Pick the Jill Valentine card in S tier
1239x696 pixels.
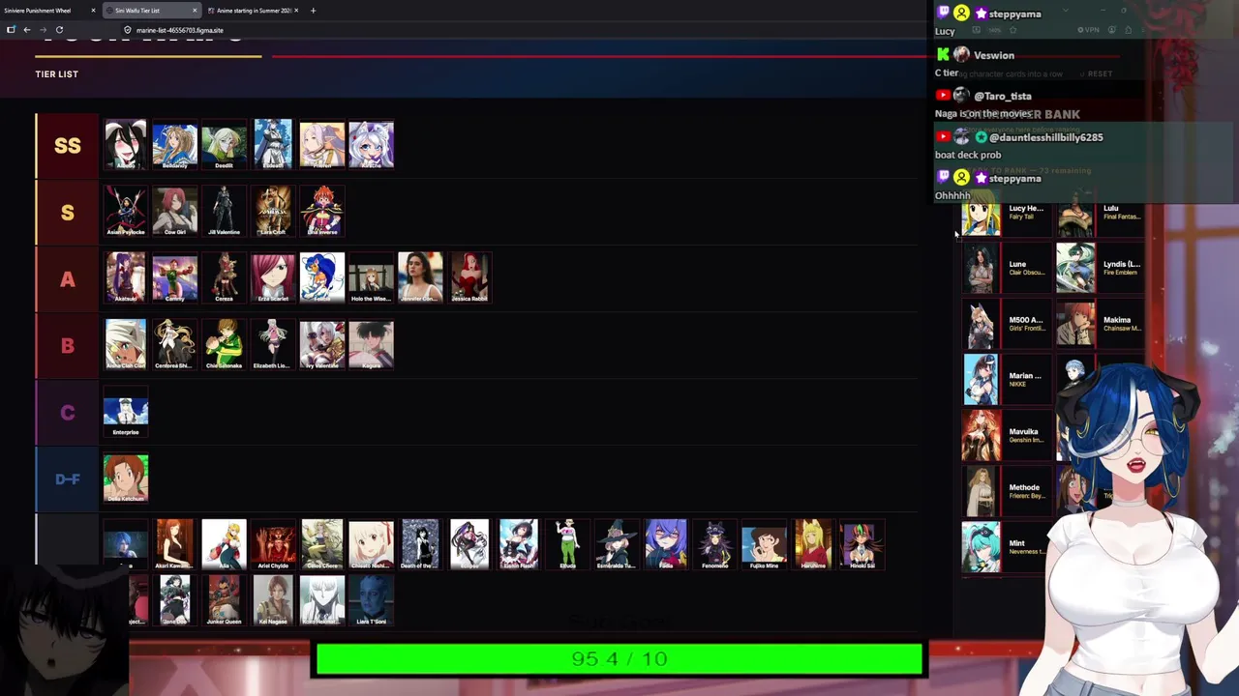pyautogui.click(x=225, y=212)
